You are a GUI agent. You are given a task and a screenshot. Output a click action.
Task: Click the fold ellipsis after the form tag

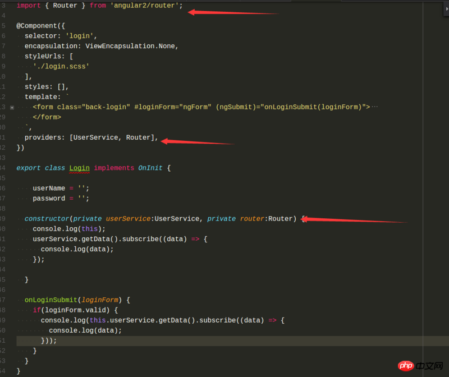click(374, 107)
